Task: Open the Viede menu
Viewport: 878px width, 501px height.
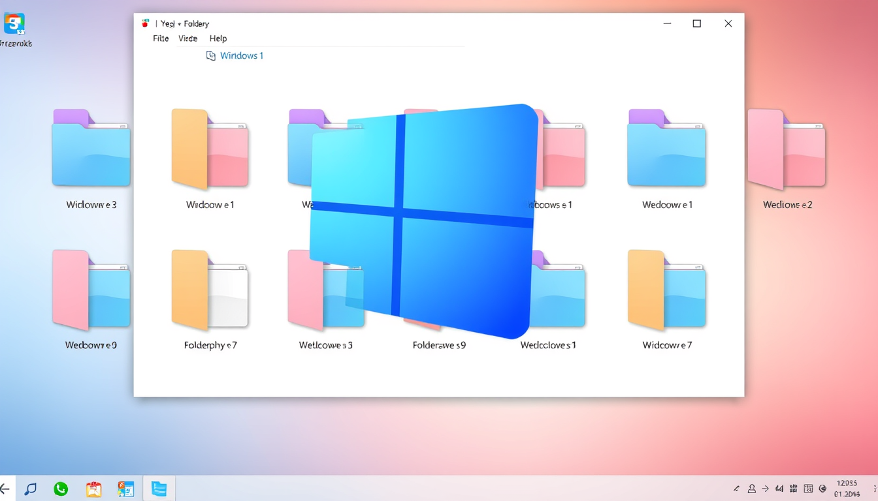Action: coord(188,38)
